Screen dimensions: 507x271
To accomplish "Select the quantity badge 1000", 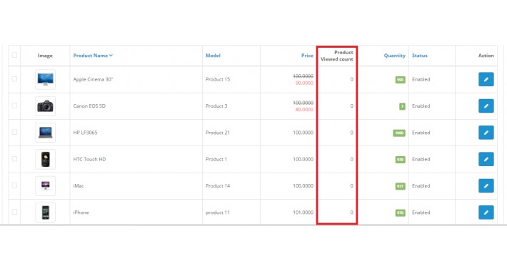I will [399, 133].
